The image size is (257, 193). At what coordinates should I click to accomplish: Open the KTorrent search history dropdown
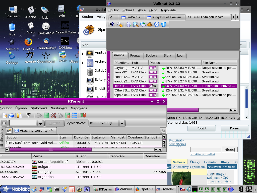coord(40,123)
